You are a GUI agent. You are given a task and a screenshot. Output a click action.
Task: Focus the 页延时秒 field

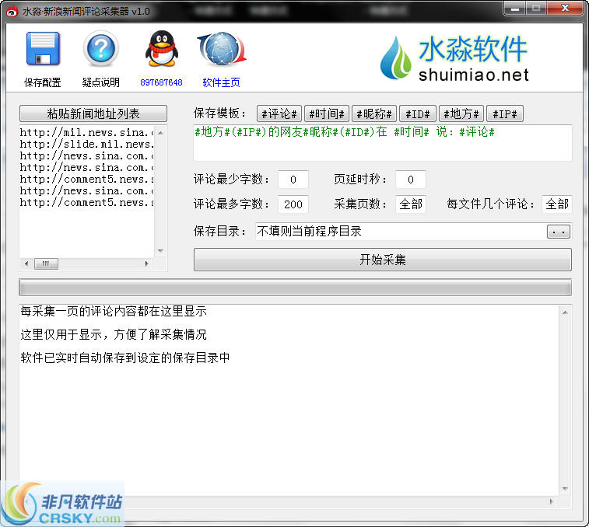(x=411, y=180)
